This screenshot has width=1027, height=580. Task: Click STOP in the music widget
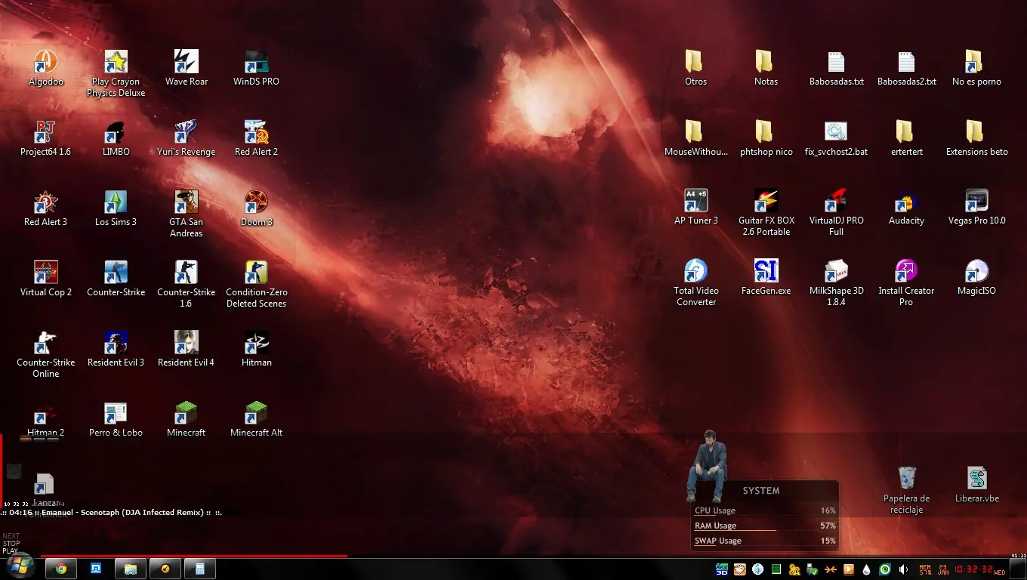pyautogui.click(x=11, y=544)
